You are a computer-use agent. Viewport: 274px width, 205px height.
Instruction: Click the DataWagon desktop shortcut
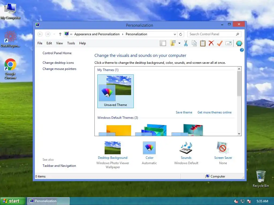(x=10, y=39)
